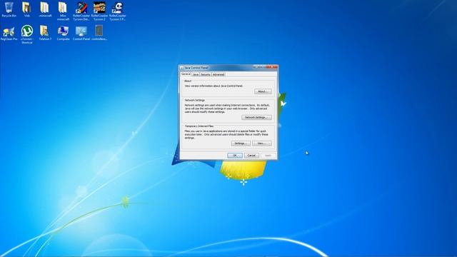The height and width of the screenshot is (257, 457).
Task: Click the View... button
Action: (x=262, y=143)
